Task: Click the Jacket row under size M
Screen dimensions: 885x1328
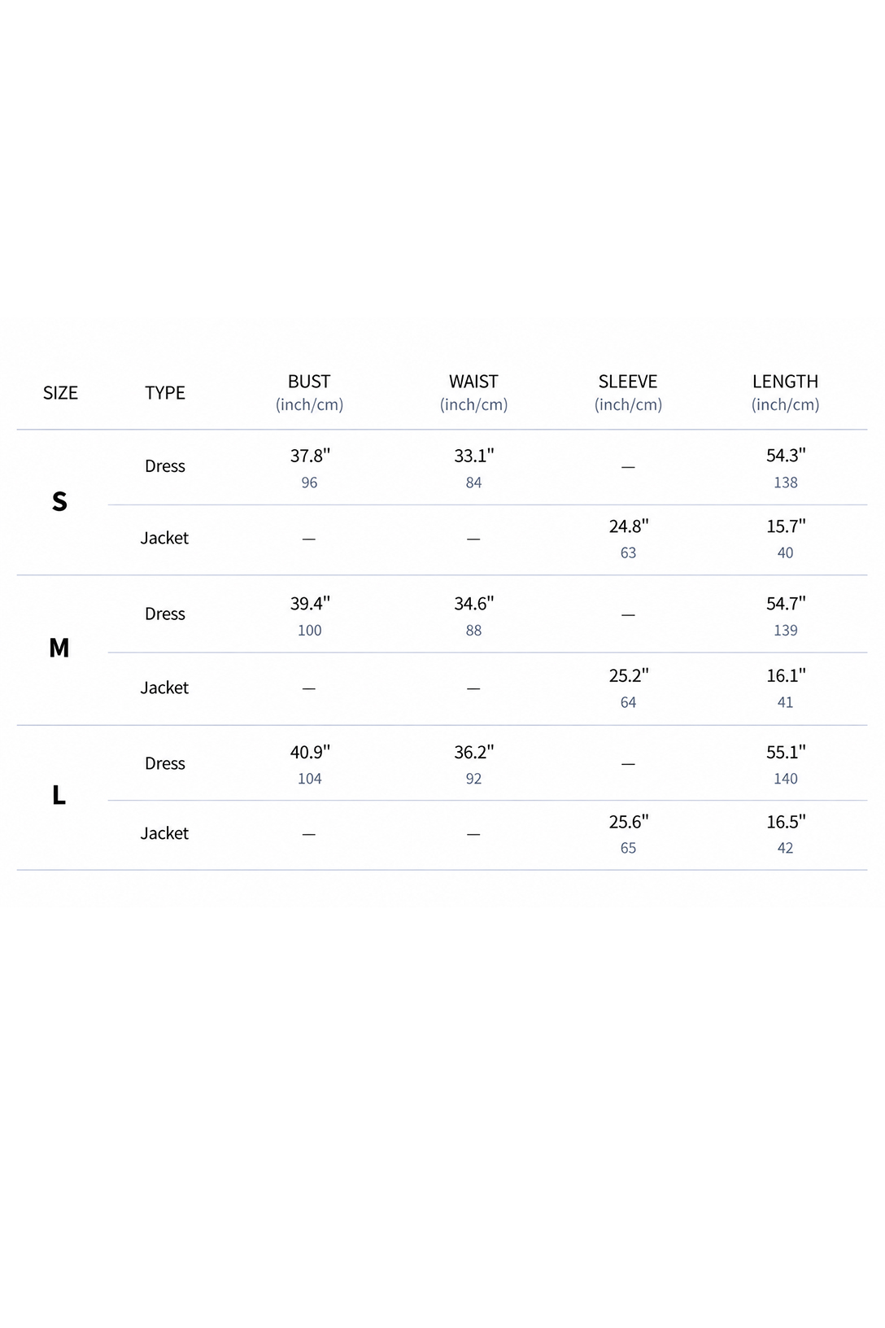Action: click(x=487, y=688)
